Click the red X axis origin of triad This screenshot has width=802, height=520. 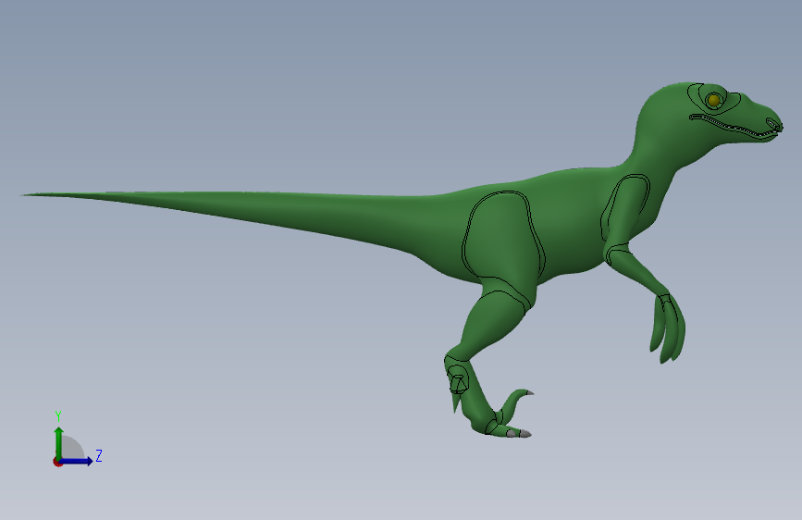click(57, 462)
